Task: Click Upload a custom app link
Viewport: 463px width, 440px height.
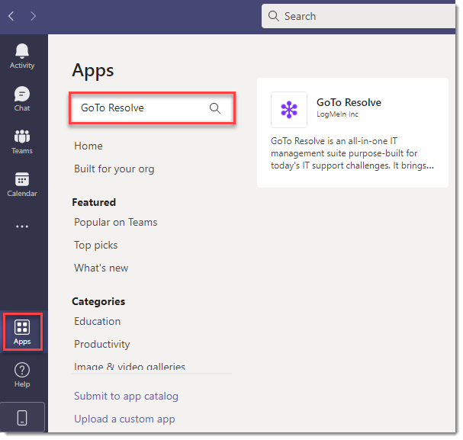Action: 124,419
